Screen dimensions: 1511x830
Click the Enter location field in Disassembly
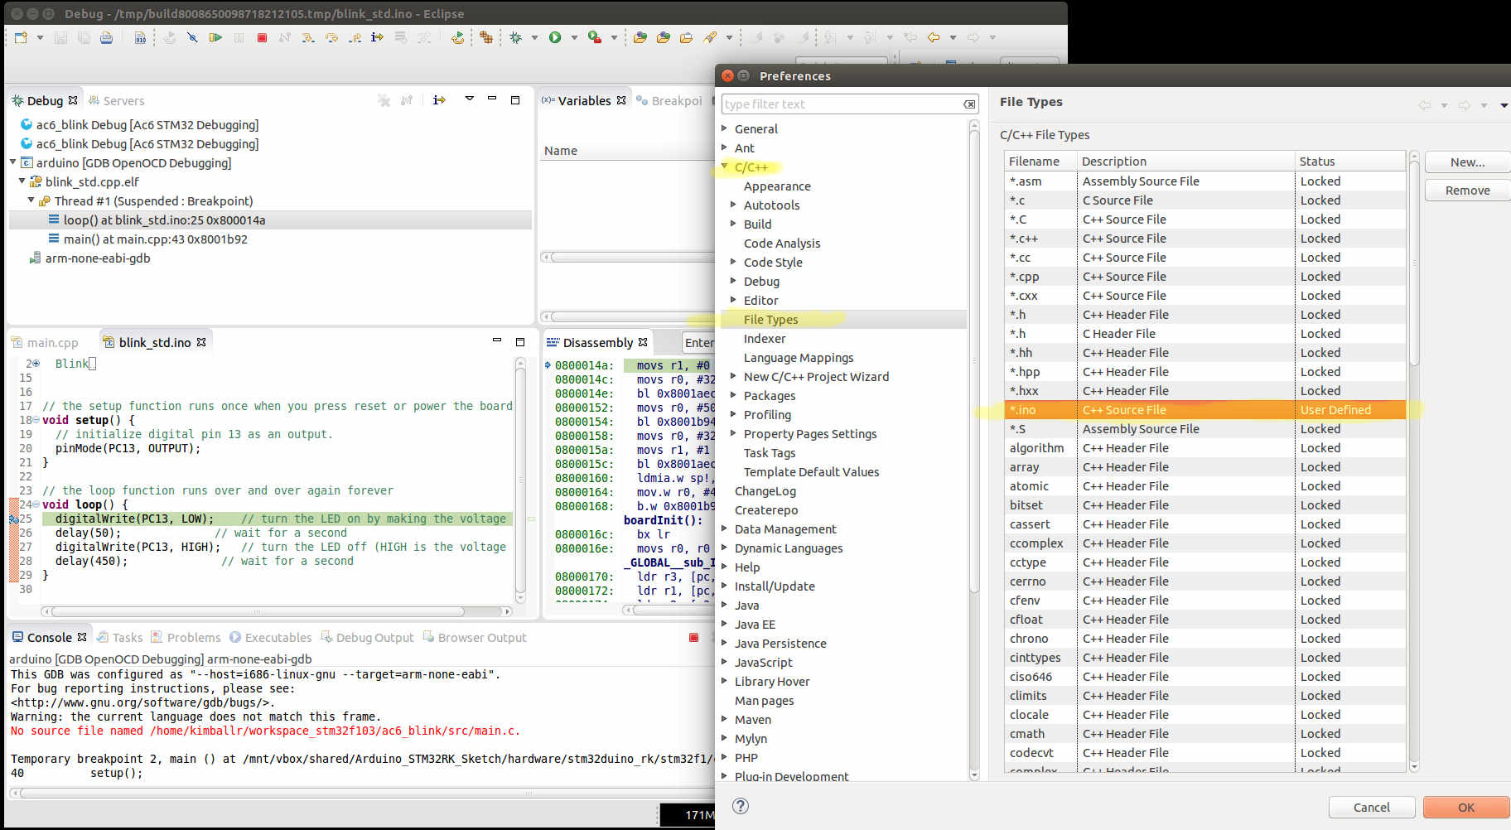(x=698, y=343)
